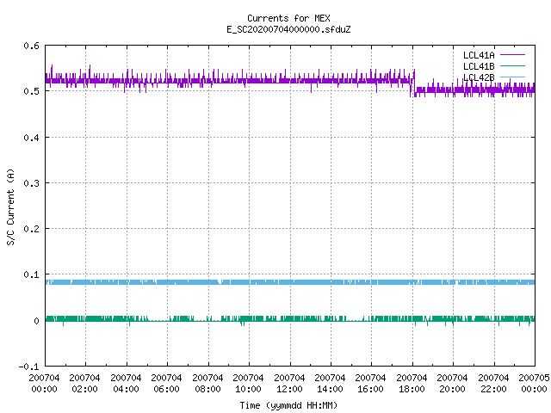Select the 0.2 y-axis tick value
Image resolution: width=551 pixels, height=413 pixels.
31,229
